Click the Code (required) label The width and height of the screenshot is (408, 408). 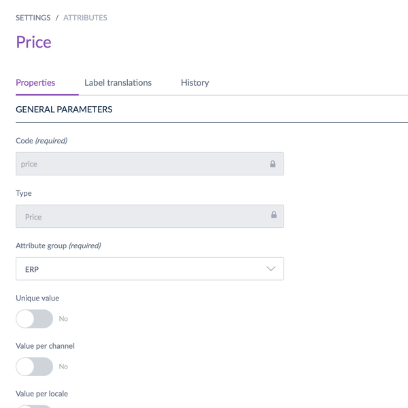[41, 141]
